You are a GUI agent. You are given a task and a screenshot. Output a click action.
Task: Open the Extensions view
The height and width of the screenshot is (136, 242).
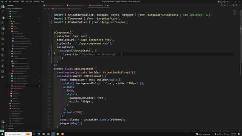[3, 28]
